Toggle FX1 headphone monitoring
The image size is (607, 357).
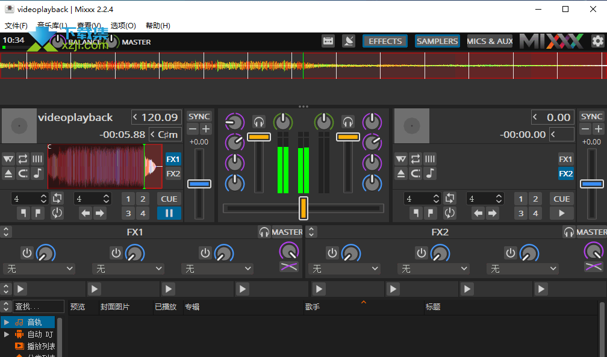(x=264, y=232)
